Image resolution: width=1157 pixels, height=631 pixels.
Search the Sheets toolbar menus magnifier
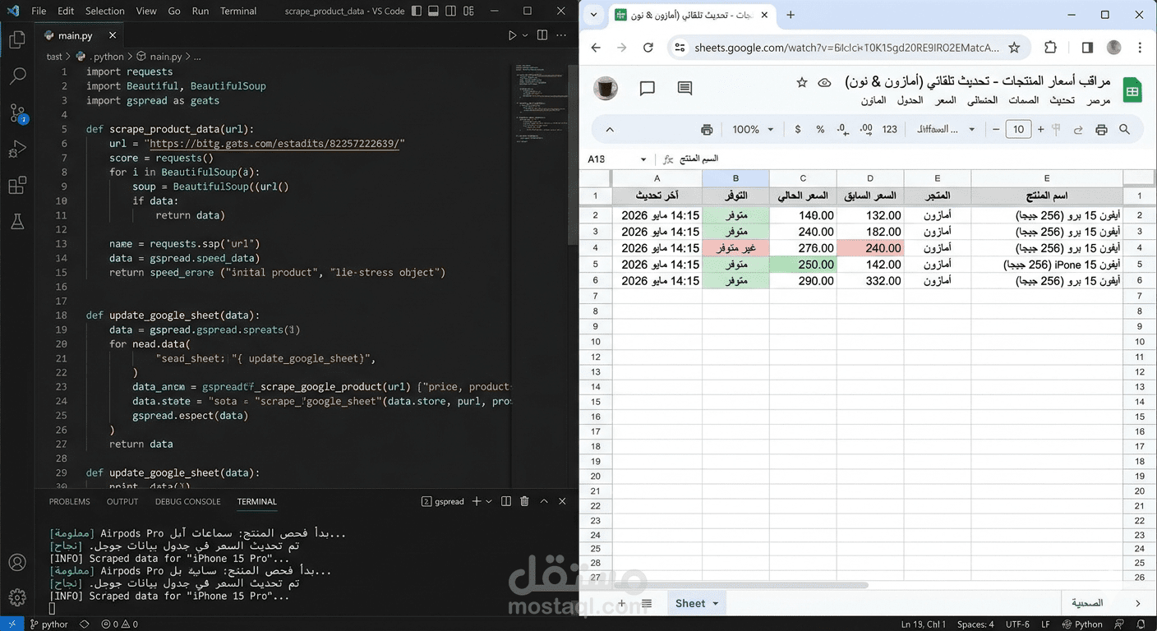click(x=1125, y=130)
